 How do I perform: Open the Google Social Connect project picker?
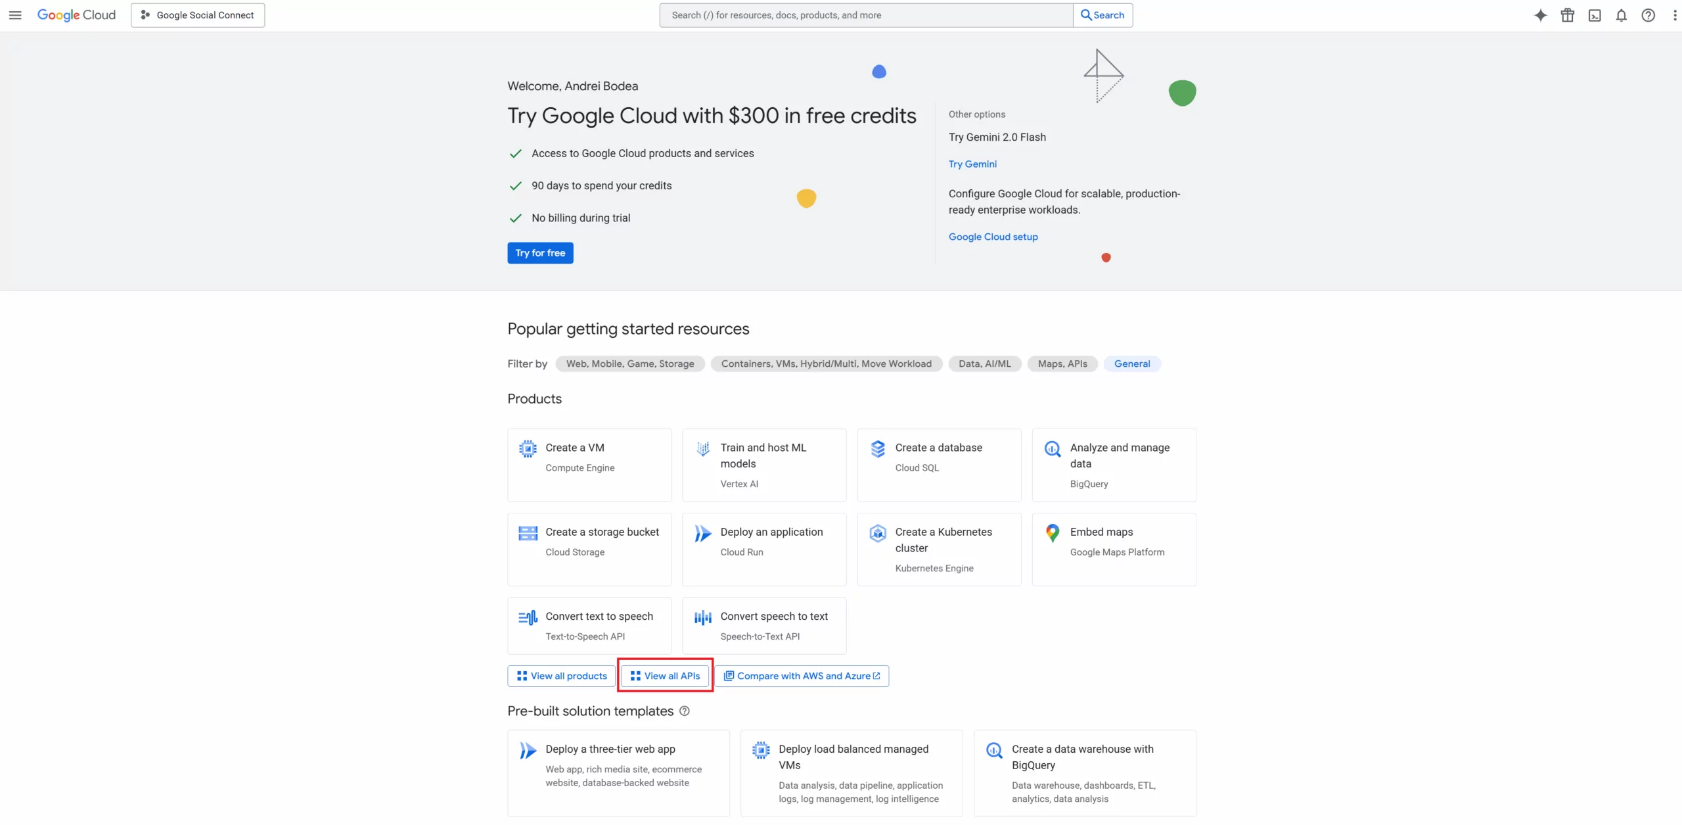(x=198, y=15)
